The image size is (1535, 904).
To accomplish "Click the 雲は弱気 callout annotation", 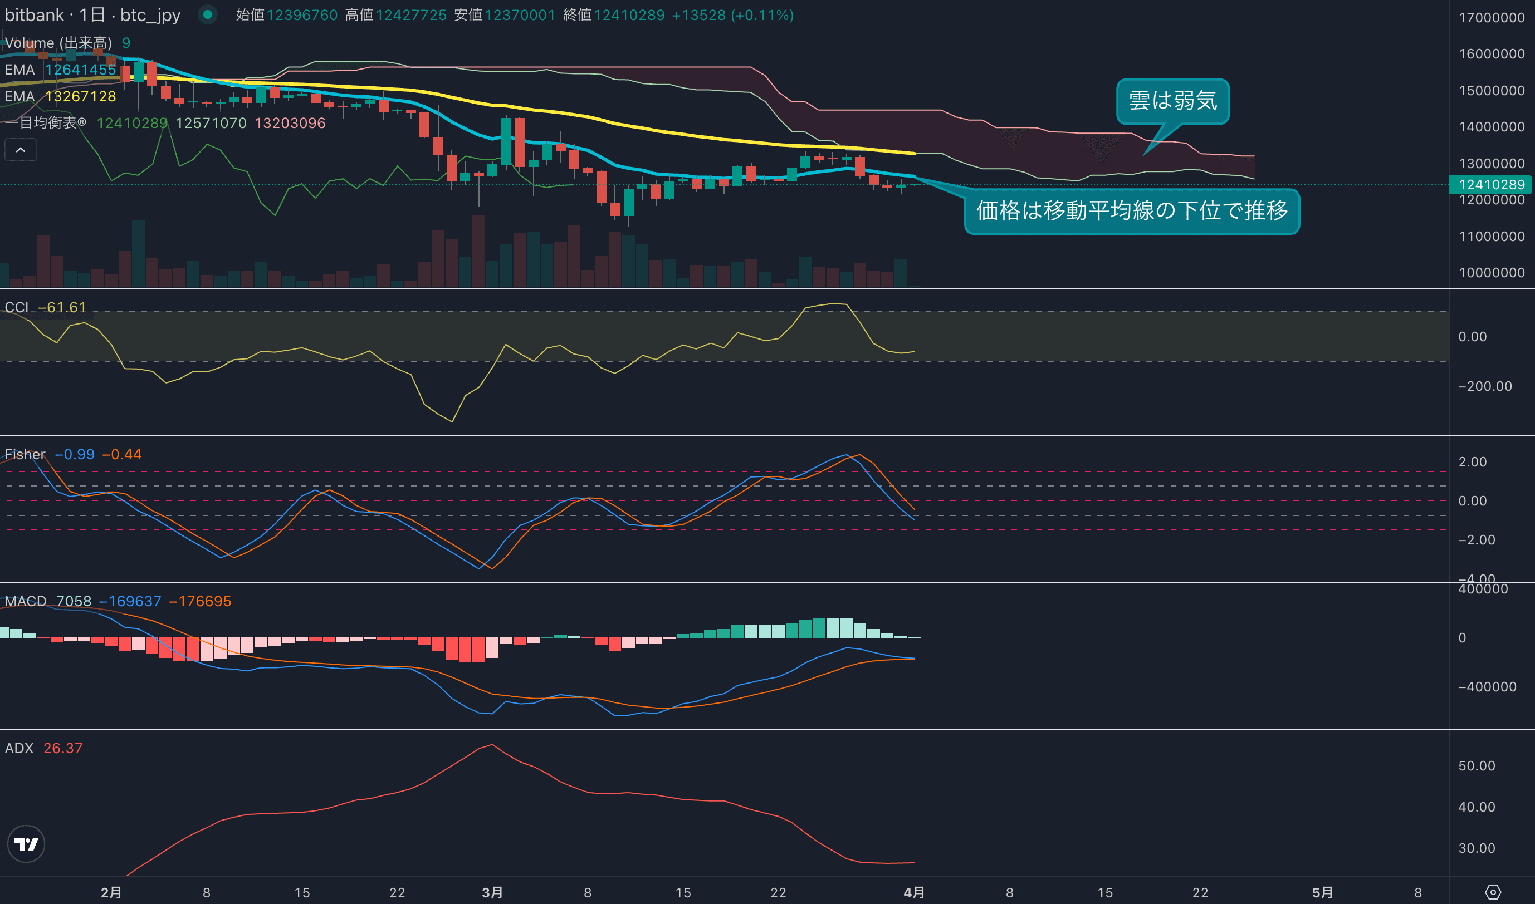I will coord(1172,101).
